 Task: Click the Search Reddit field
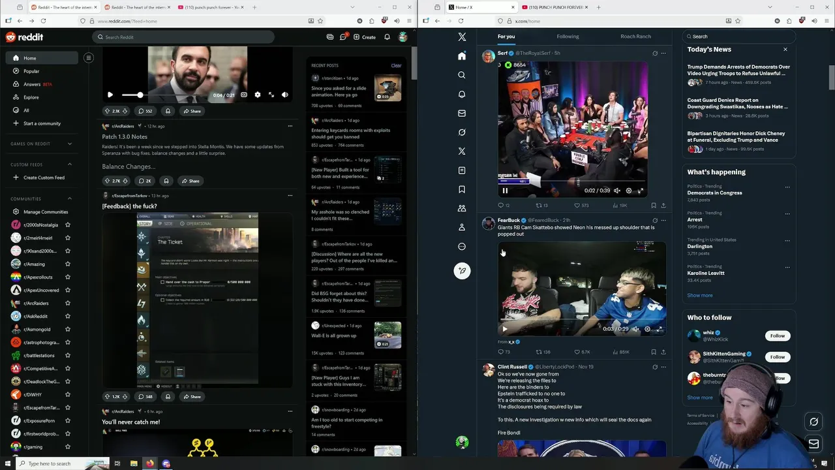[183, 37]
